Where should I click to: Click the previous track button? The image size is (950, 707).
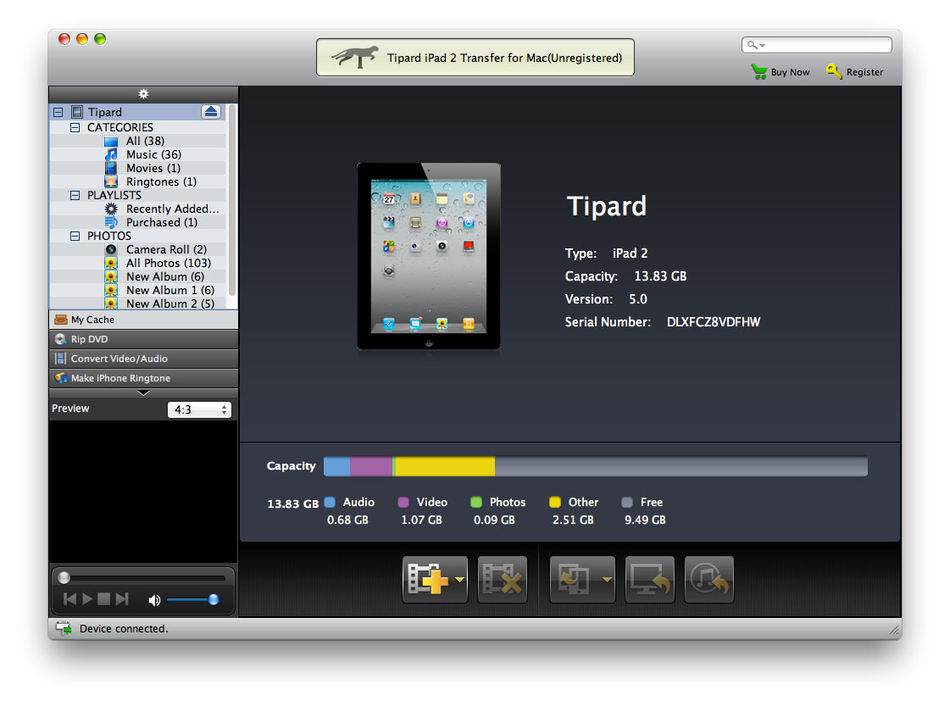pos(70,599)
